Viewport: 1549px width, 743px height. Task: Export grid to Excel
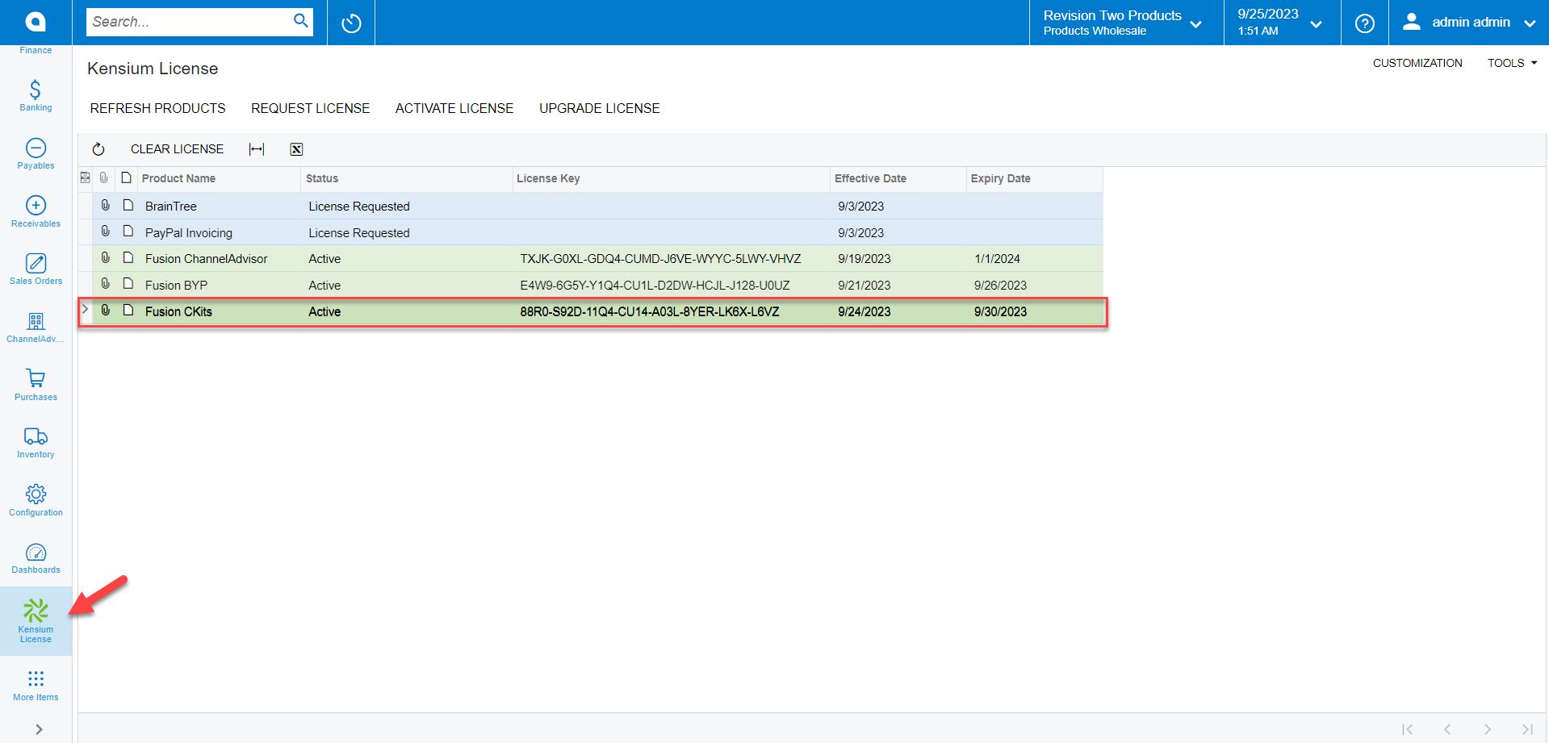(296, 149)
